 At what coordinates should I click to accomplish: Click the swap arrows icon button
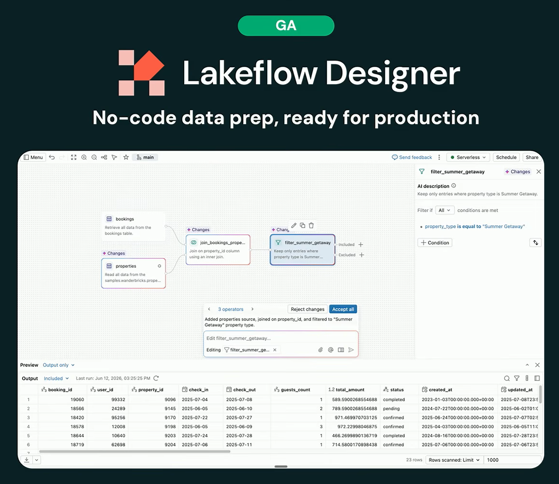point(535,243)
